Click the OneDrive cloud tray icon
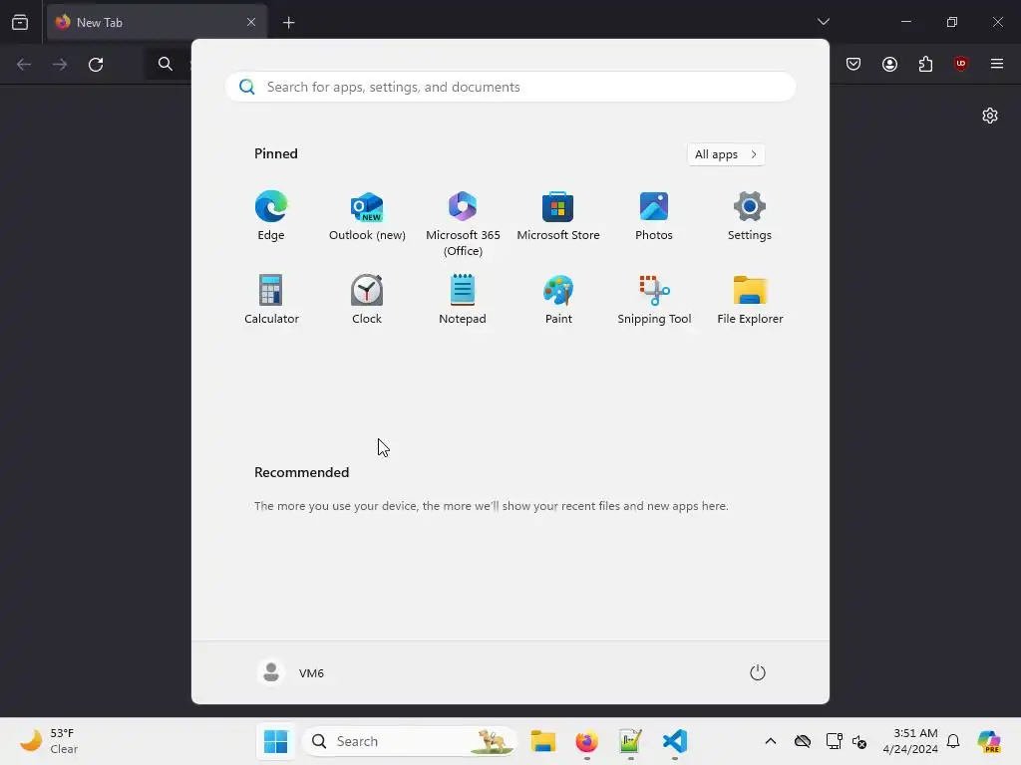Image resolution: width=1021 pixels, height=765 pixels. 803,741
